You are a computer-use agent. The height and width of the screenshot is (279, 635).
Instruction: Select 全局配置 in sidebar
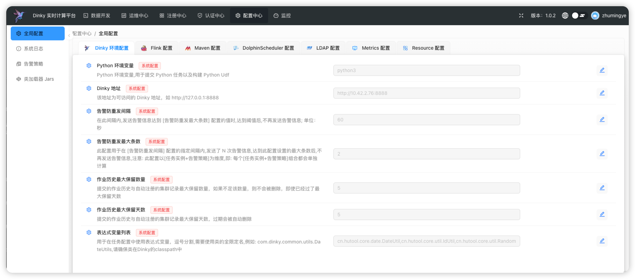coord(38,33)
